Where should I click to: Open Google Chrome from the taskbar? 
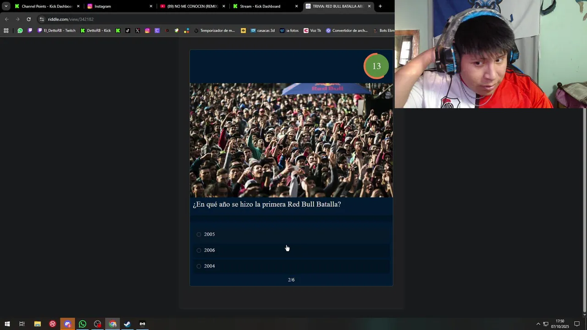[x=113, y=324]
